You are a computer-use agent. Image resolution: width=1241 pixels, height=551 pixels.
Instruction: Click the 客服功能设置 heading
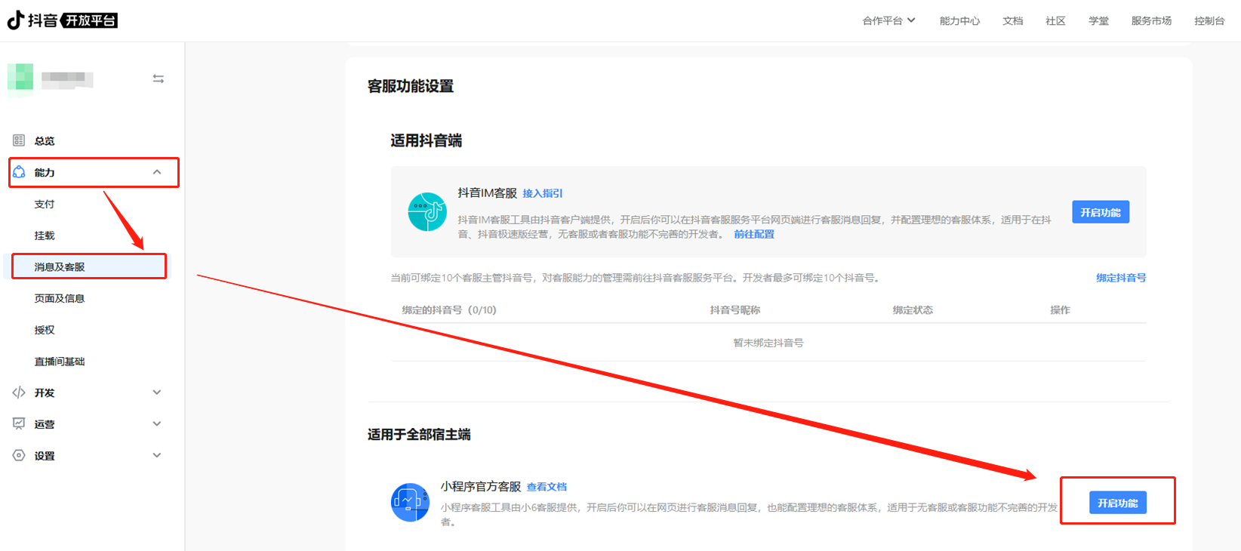[x=411, y=86]
